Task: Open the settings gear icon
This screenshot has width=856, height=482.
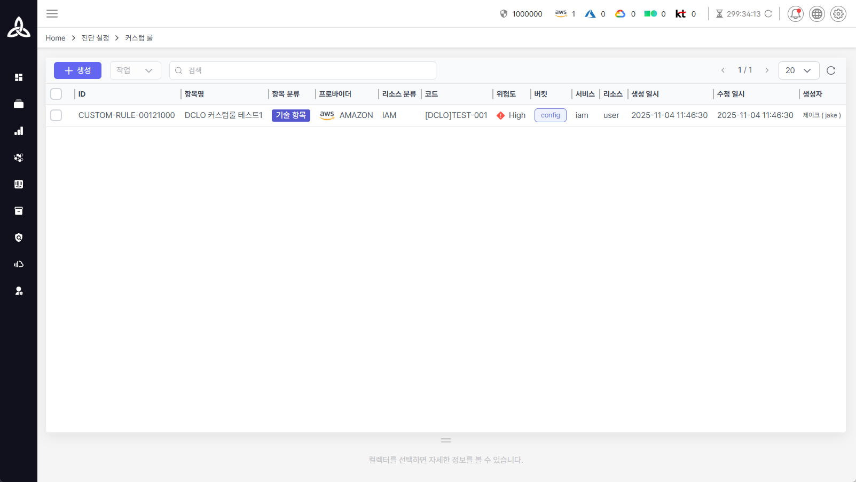Action: (x=838, y=14)
